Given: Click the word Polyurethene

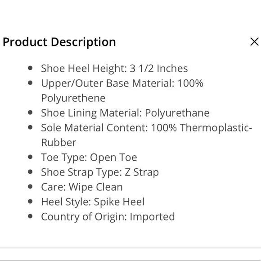Looking at the screenshot, I should 73,98.
